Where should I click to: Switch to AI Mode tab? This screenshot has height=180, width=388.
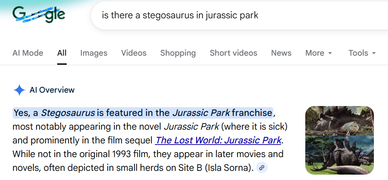[28, 53]
